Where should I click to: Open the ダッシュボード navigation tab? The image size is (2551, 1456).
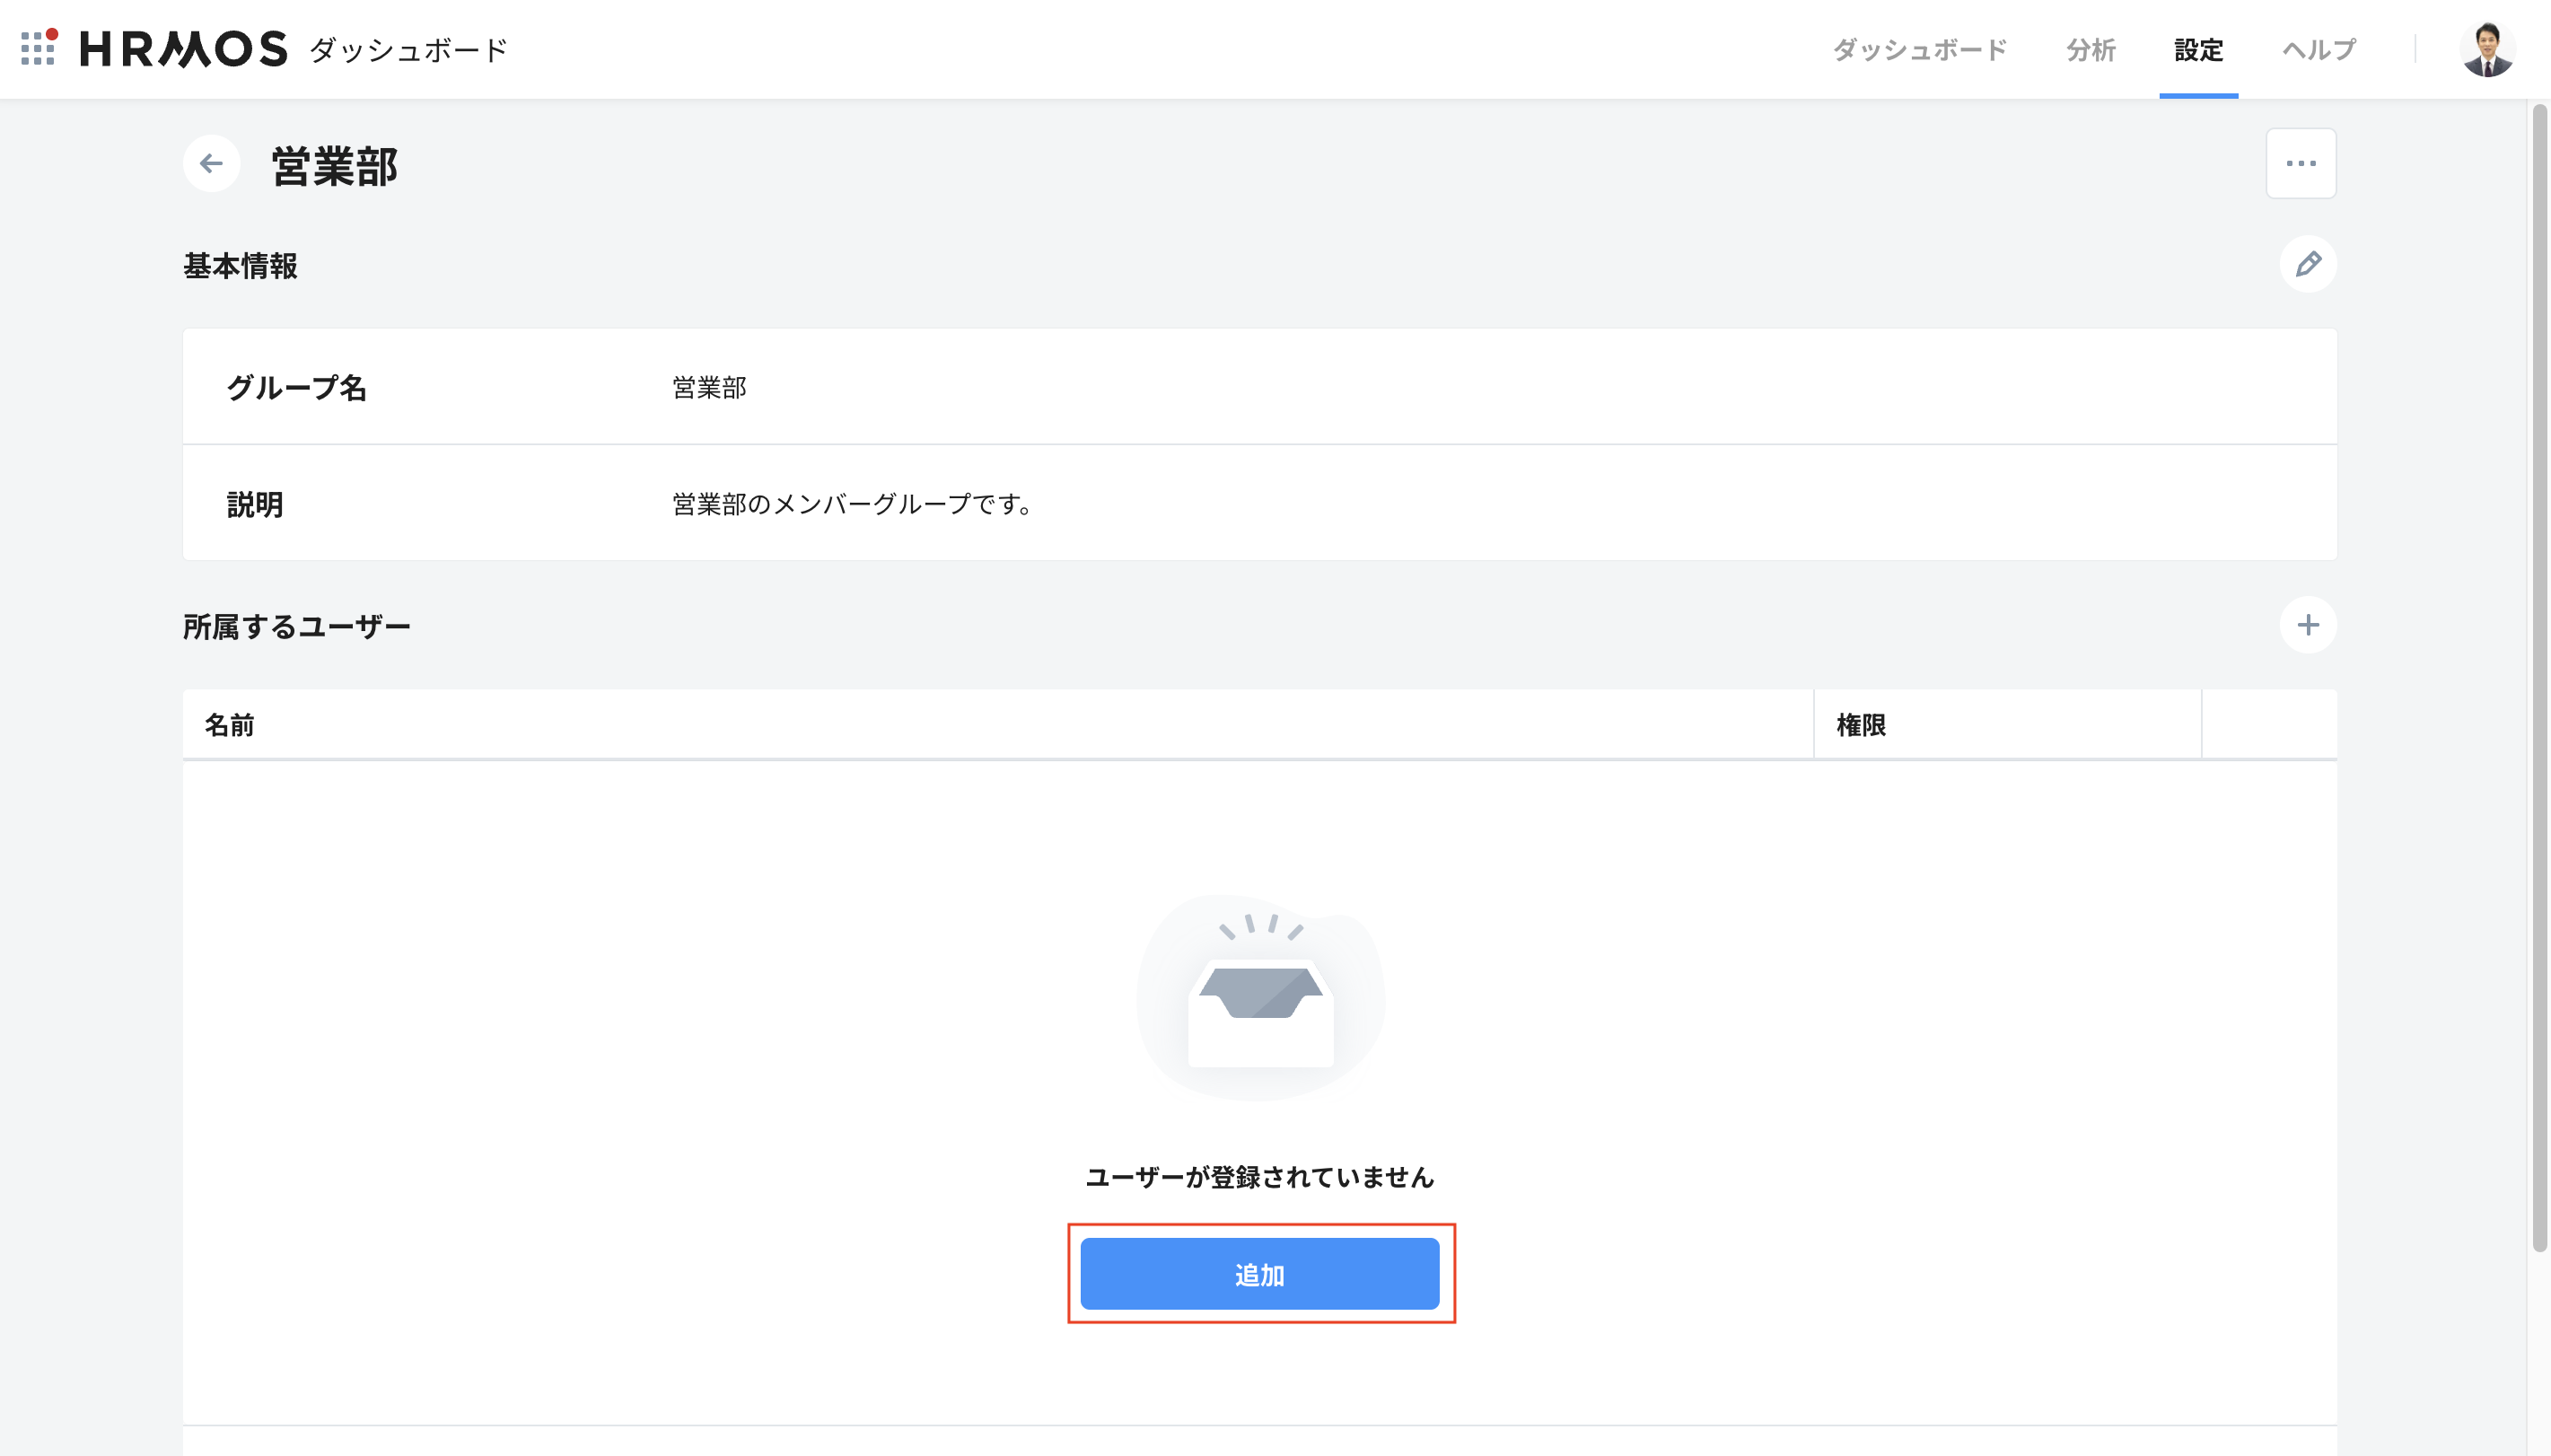(1919, 50)
